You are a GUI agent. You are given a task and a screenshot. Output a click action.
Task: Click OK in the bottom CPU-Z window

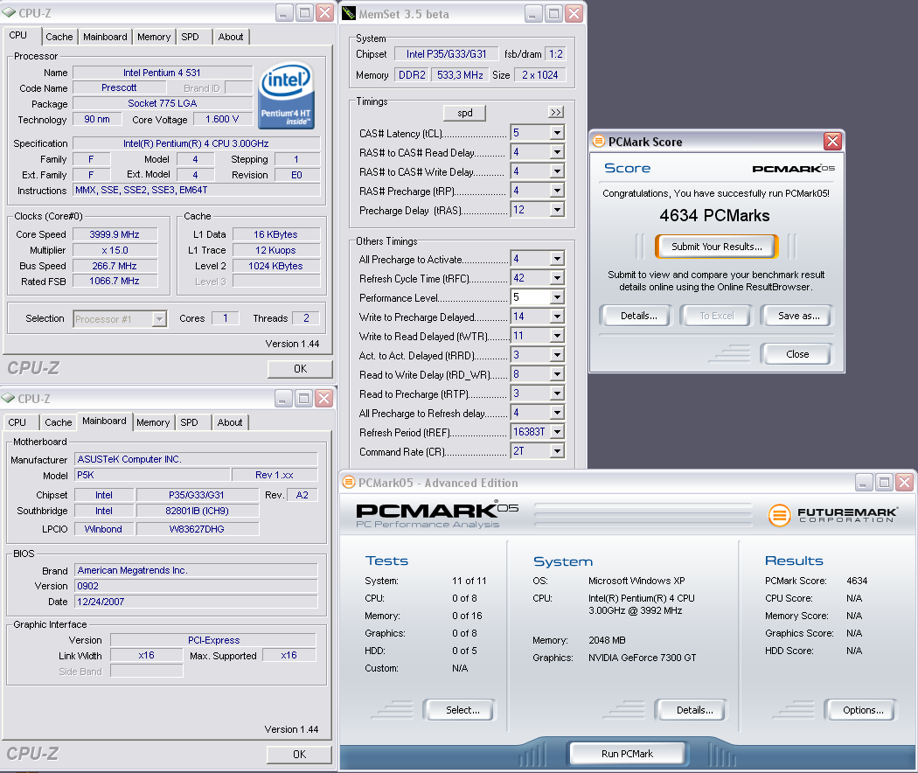click(x=299, y=755)
